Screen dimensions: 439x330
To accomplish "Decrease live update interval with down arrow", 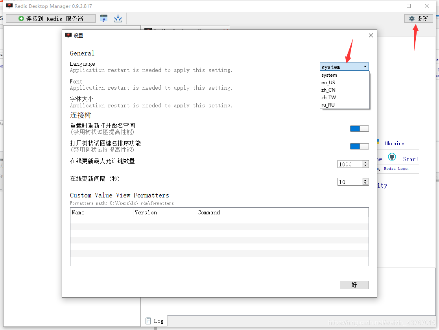I will 365,184.
